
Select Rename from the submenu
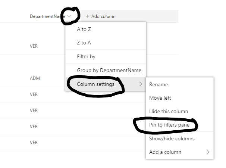[158, 84]
